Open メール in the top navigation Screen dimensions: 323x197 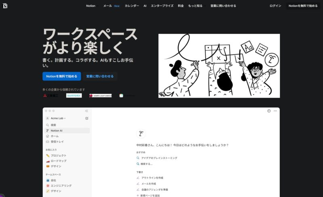pyautogui.click(x=107, y=6)
